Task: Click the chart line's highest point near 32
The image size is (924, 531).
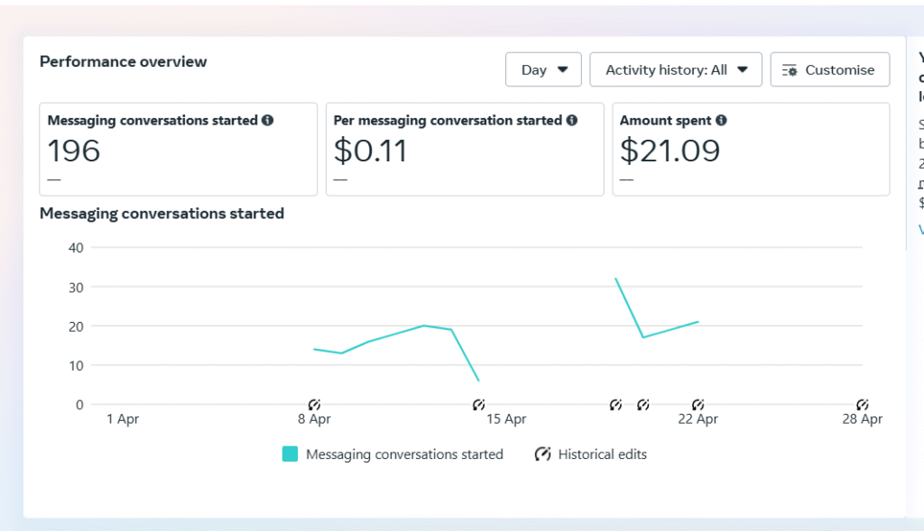Action: [615, 279]
